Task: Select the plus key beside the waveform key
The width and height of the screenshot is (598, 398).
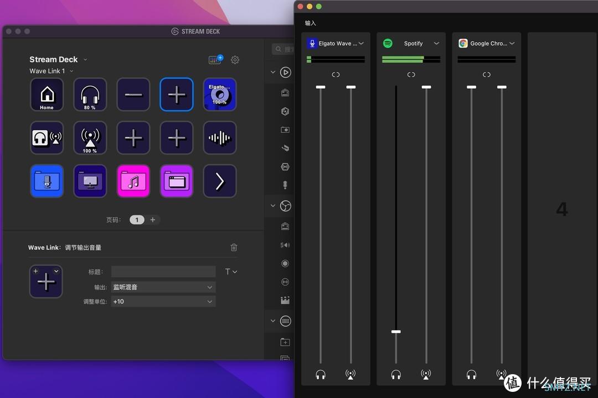Action: coord(177,138)
